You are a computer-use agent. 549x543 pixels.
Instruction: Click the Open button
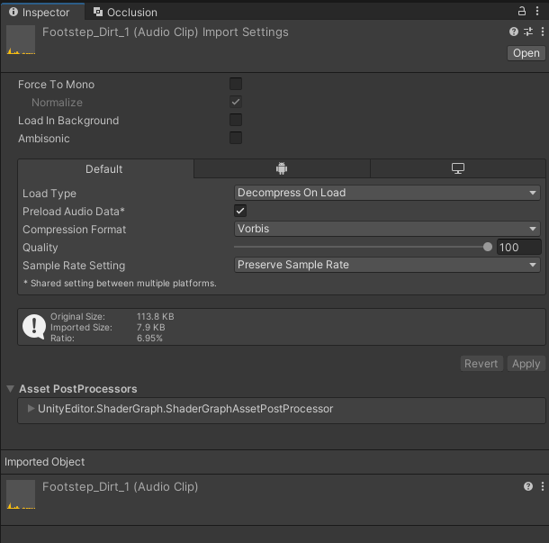click(526, 53)
